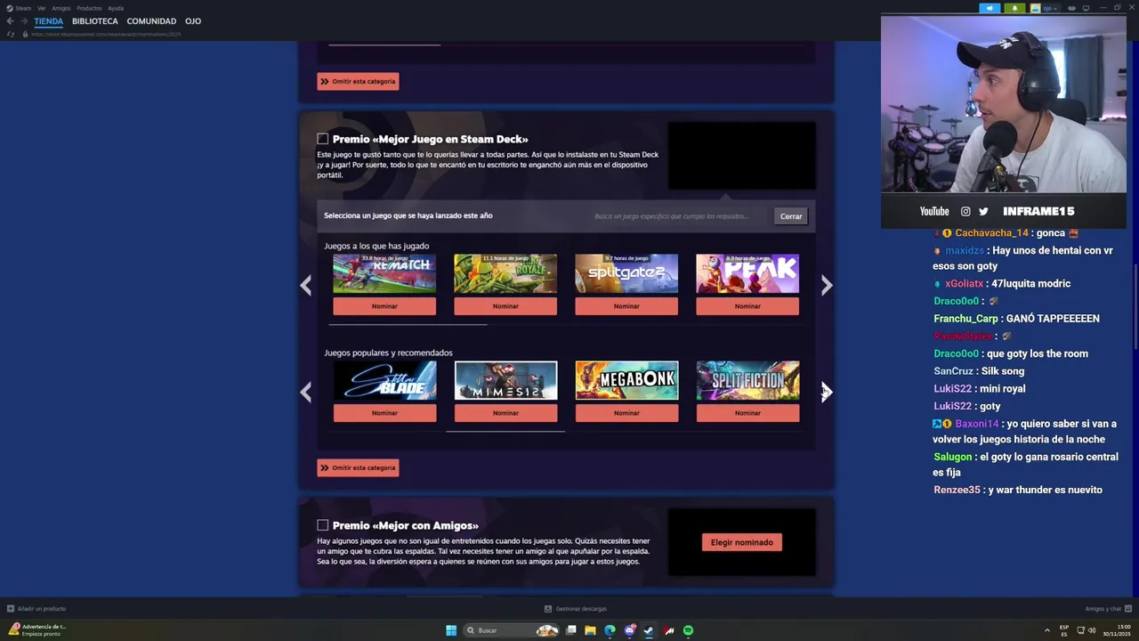Open the Ver menu

coord(41,8)
